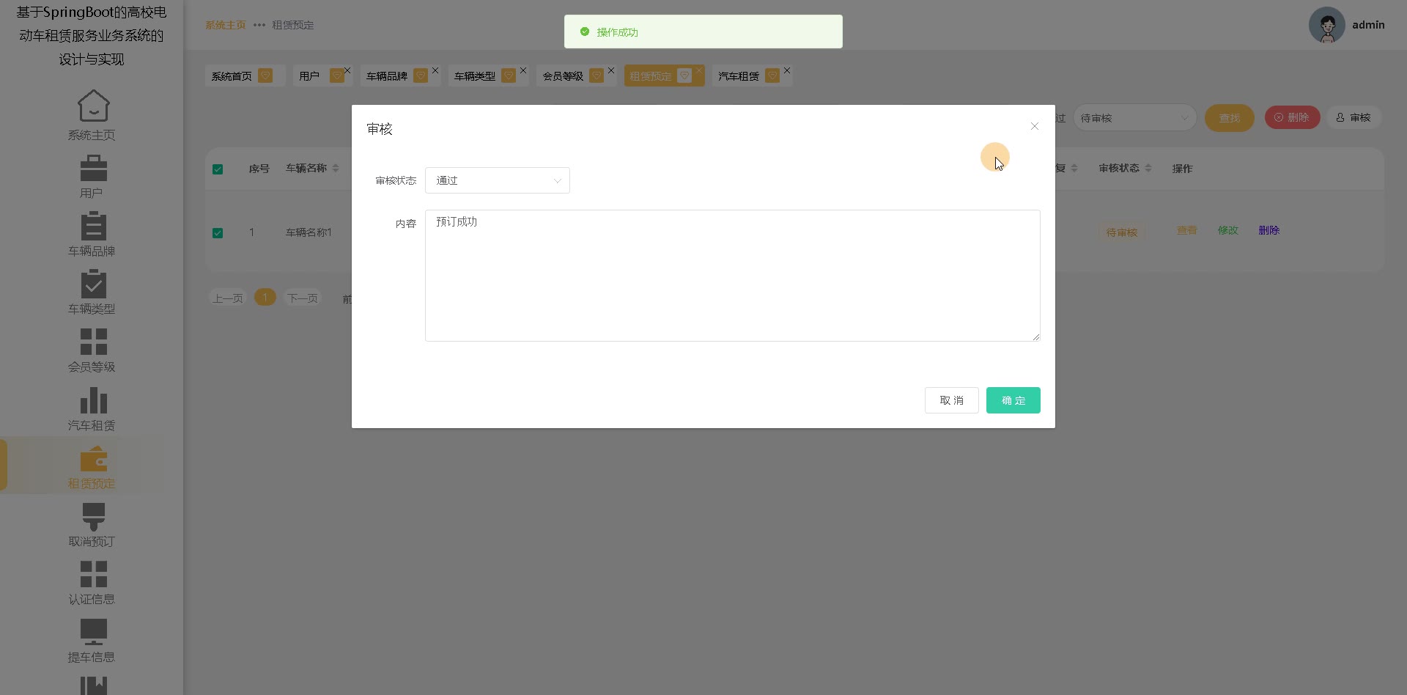Click 查看 link in row 1
This screenshot has height=695, width=1407.
[1187, 230]
